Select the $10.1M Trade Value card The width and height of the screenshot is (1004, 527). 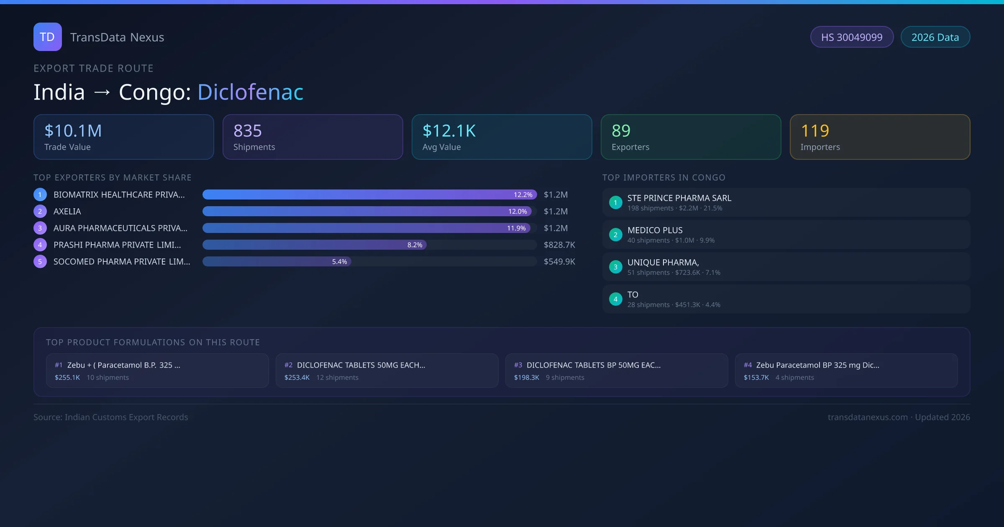click(123, 137)
